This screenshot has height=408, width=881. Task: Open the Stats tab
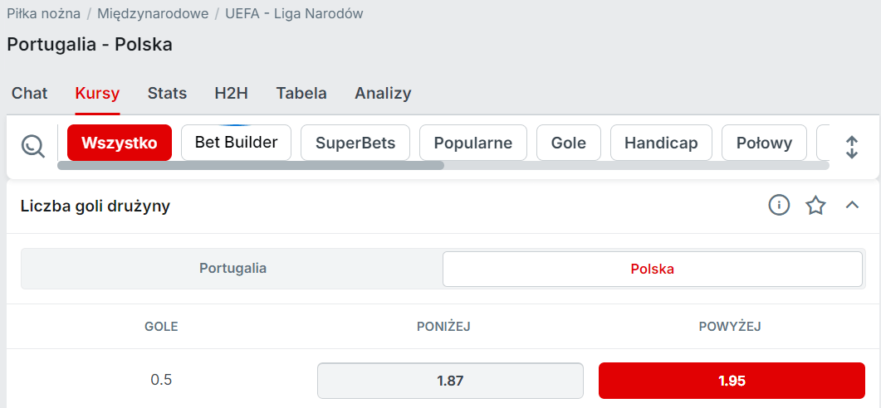pyautogui.click(x=167, y=94)
